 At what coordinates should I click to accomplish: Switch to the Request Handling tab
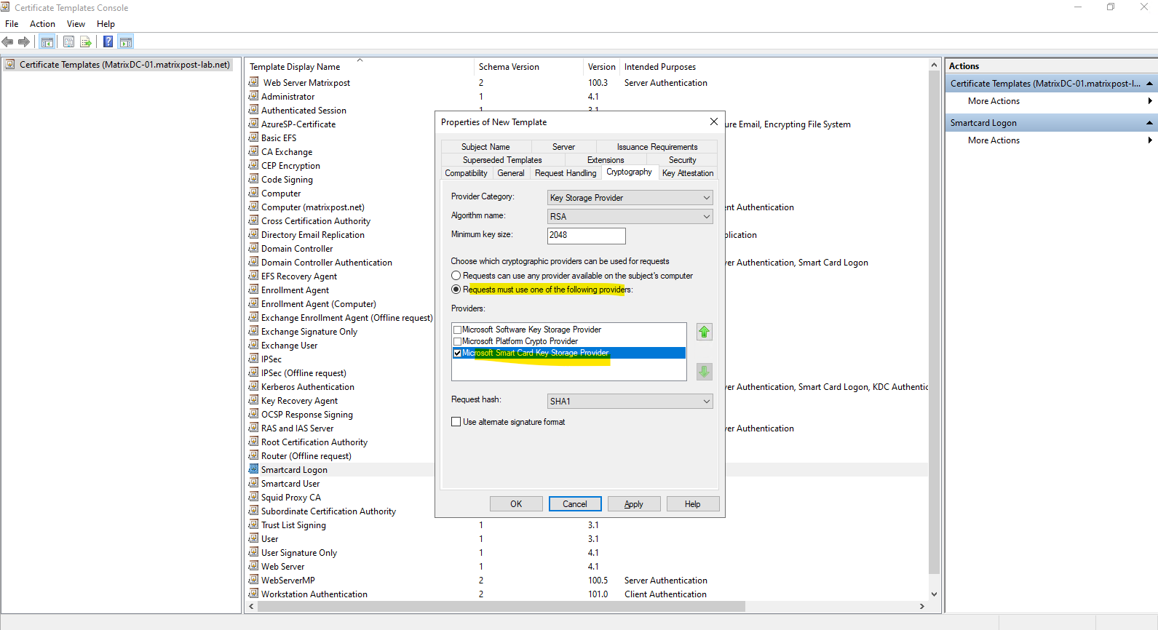click(x=566, y=173)
